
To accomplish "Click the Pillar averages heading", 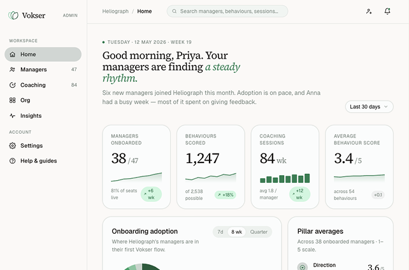I will (x=320, y=231).
